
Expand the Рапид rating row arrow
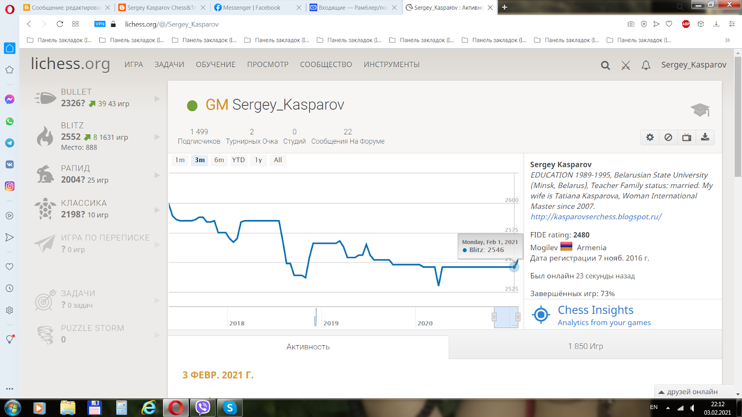tap(157, 175)
